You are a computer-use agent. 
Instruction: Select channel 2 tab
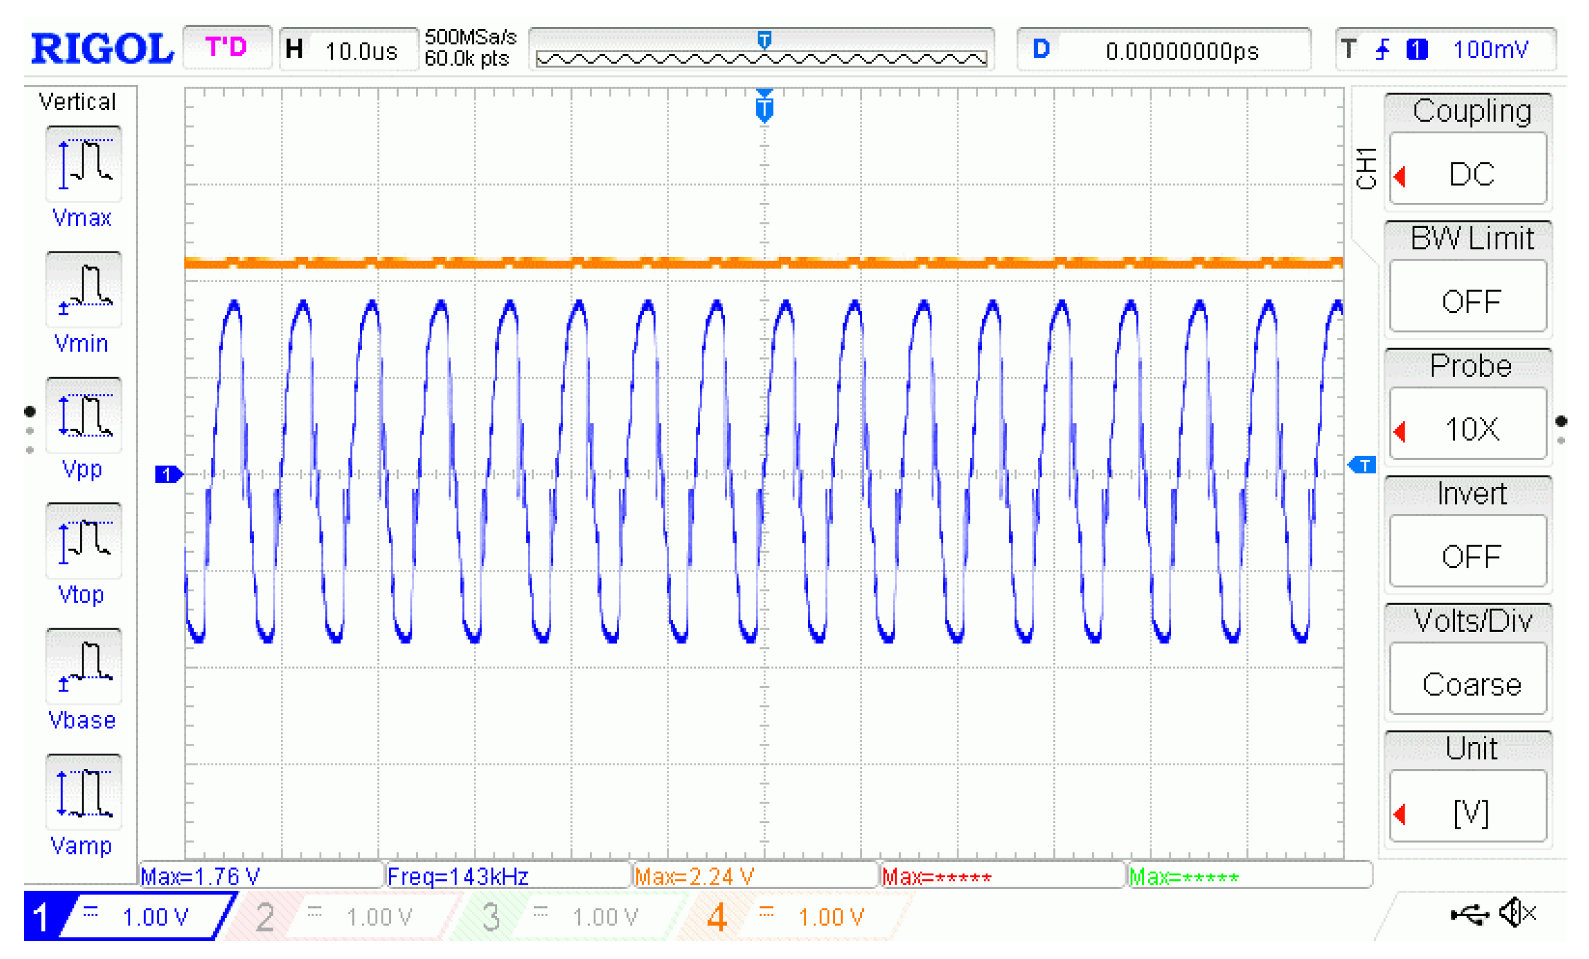(x=345, y=917)
